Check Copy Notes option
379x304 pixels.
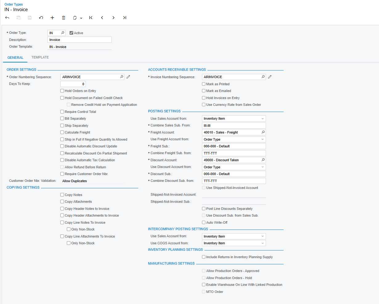tap(62, 195)
